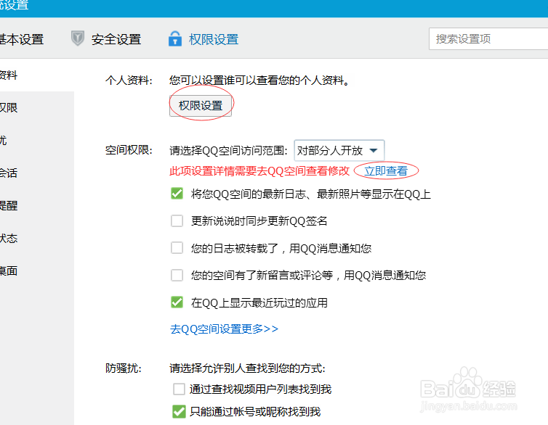Check 您的日志被转载了，用QQ消息通知您

click(x=177, y=248)
